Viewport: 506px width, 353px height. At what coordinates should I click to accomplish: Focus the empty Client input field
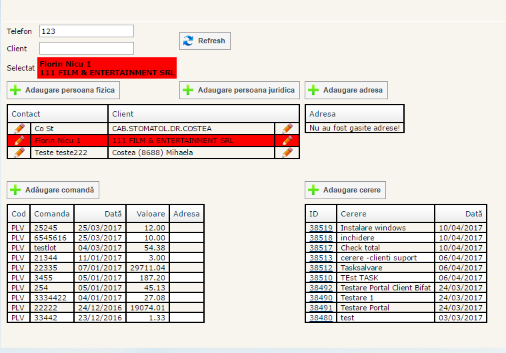coord(87,49)
